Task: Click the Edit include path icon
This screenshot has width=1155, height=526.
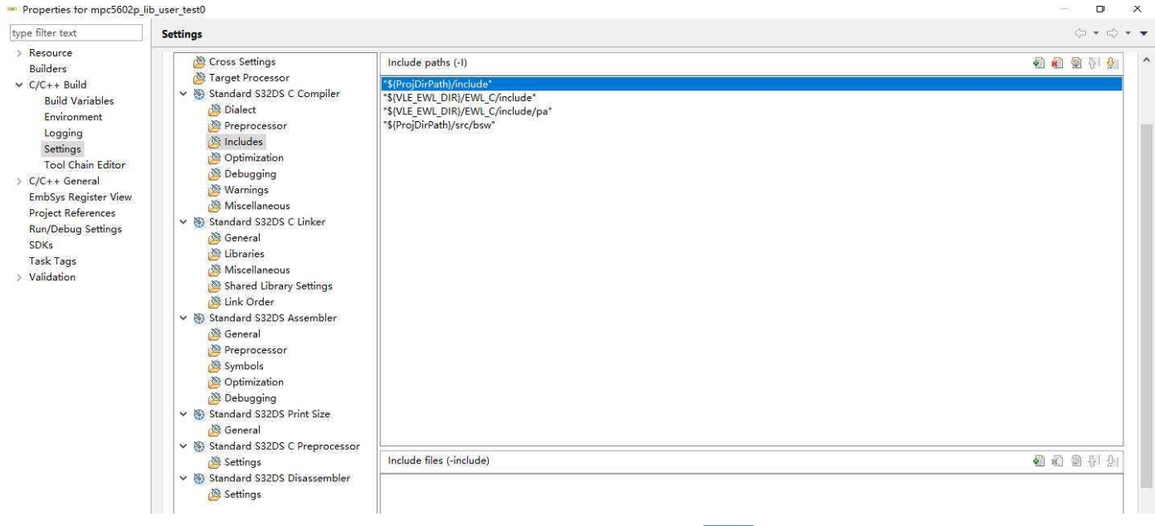Action: click(1076, 63)
